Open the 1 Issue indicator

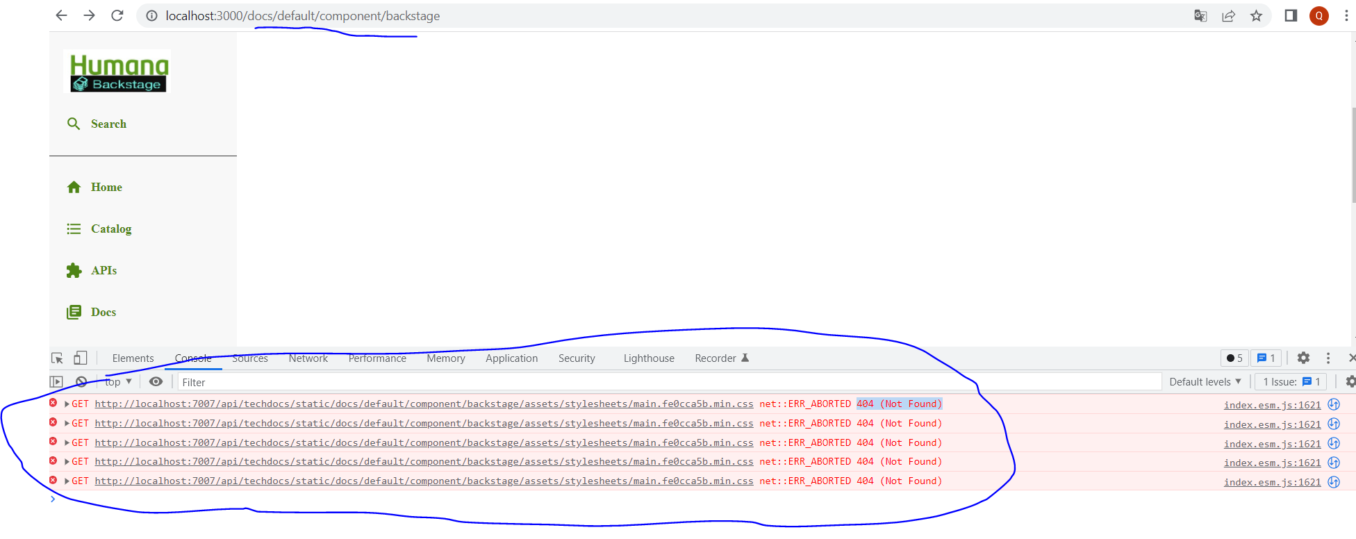tap(1291, 381)
